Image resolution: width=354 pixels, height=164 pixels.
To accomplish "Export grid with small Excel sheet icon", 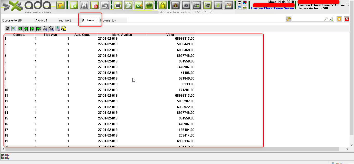I will coord(14,28).
